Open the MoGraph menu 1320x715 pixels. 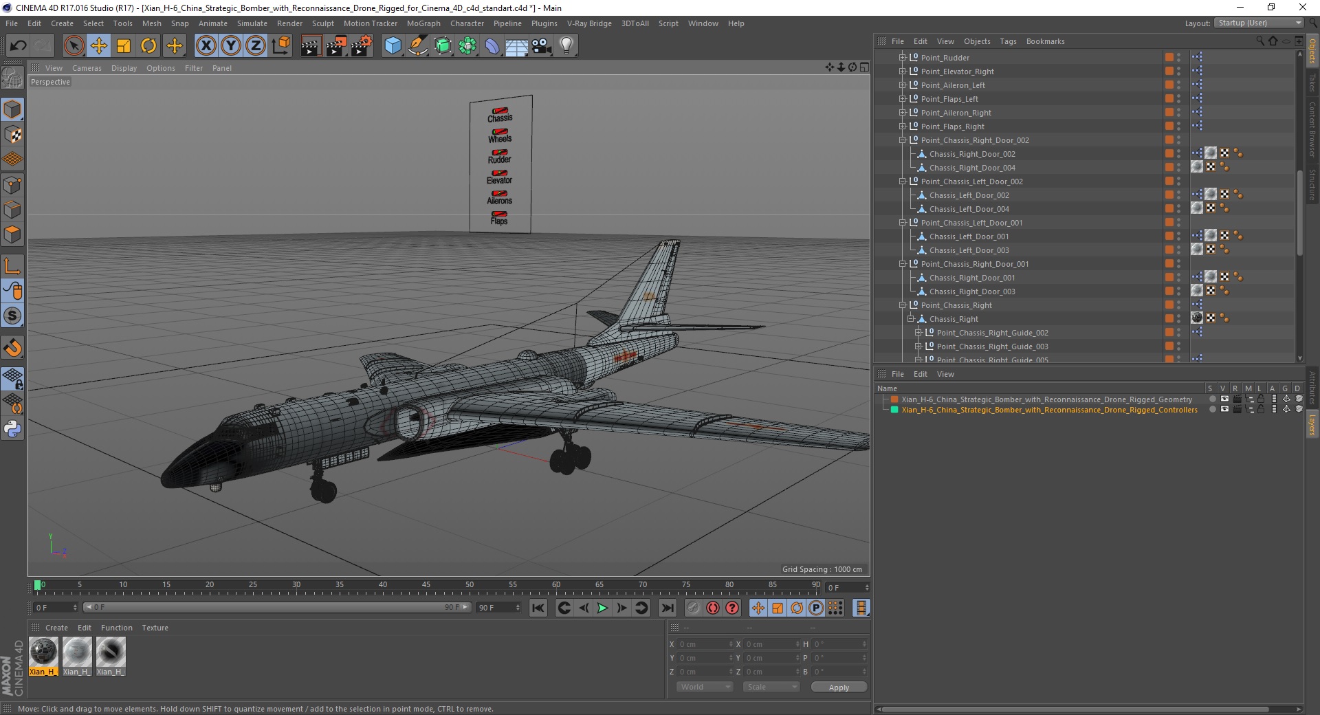pyautogui.click(x=423, y=23)
